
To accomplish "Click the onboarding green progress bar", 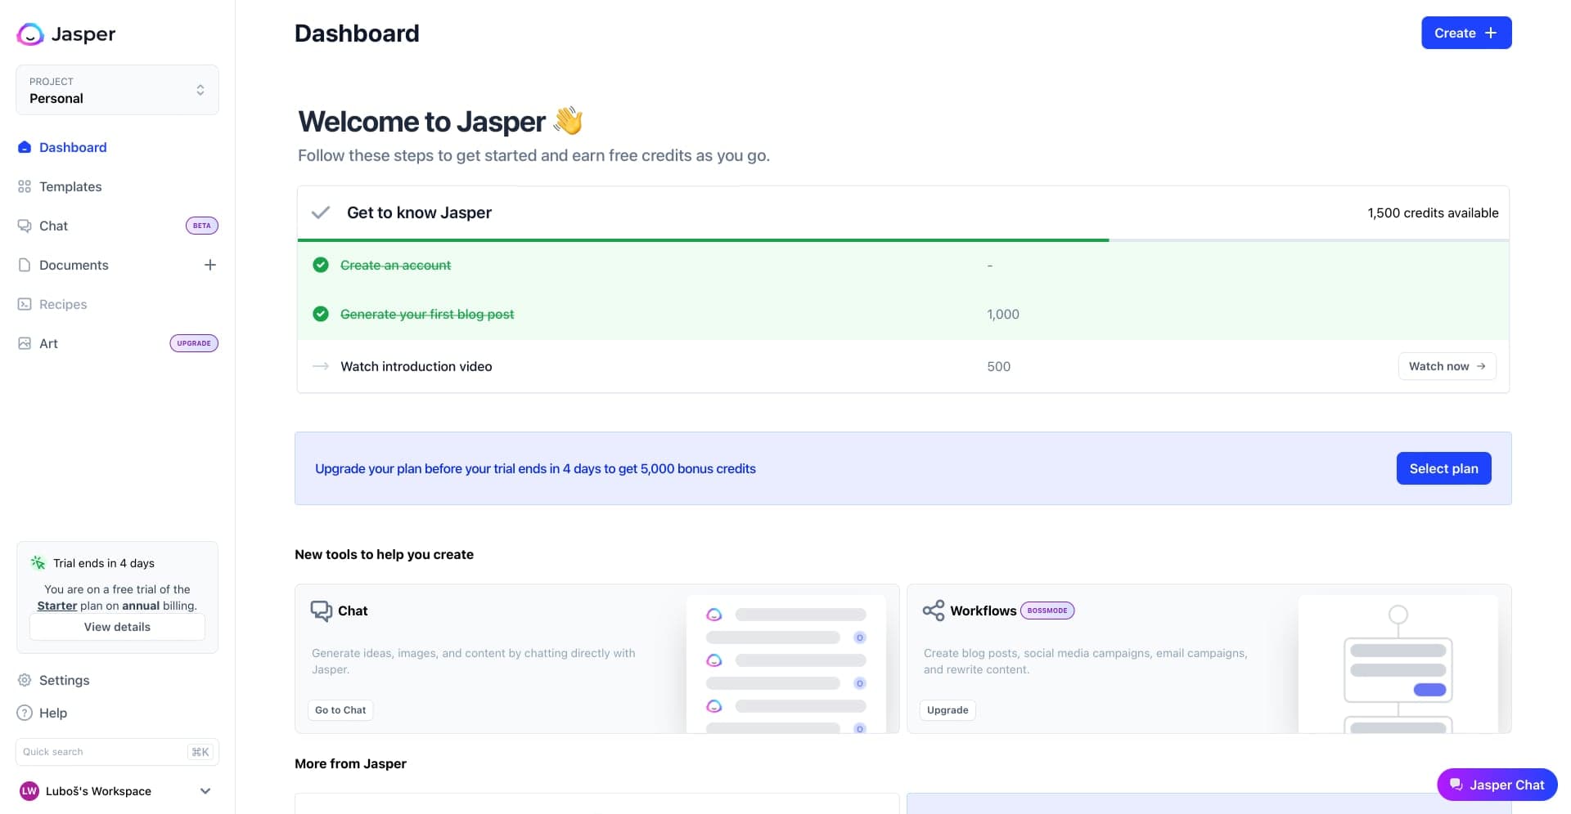I will (703, 240).
